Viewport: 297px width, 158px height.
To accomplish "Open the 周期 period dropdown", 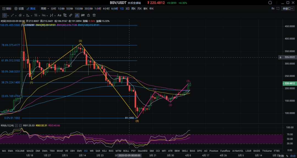I will [x=45, y=9].
